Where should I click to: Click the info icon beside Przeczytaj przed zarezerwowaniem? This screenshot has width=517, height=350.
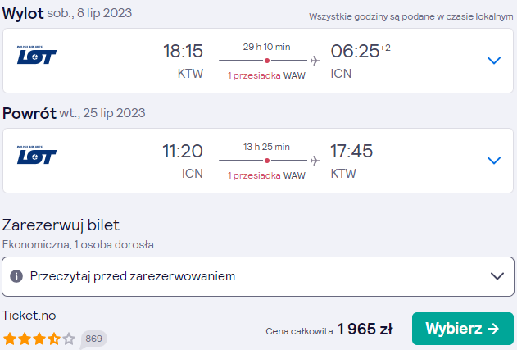[x=16, y=276]
